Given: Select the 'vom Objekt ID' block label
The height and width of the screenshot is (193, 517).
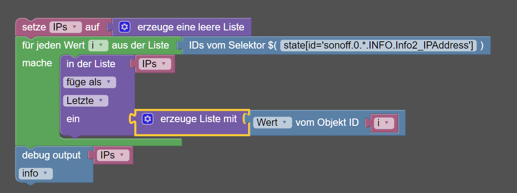Looking at the screenshot, I should coord(327,123).
